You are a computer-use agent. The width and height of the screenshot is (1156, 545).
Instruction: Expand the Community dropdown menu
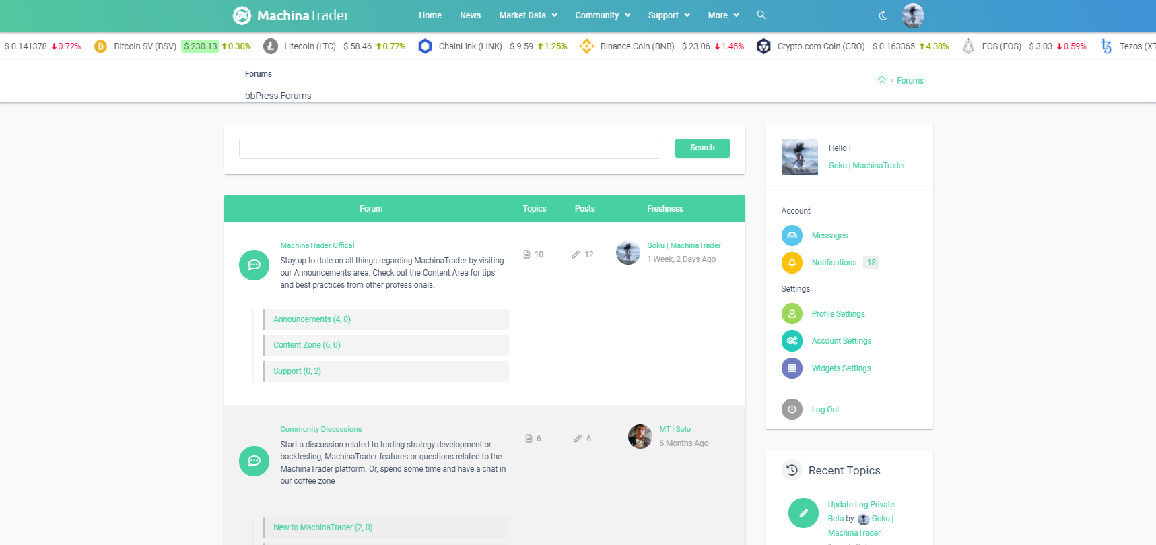[603, 15]
